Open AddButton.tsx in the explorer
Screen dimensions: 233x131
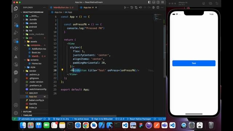pyautogui.click(x=39, y=49)
